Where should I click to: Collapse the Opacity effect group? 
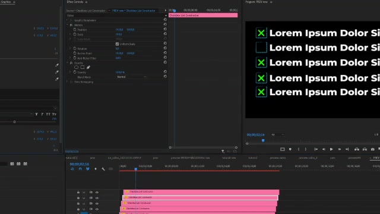(68, 62)
